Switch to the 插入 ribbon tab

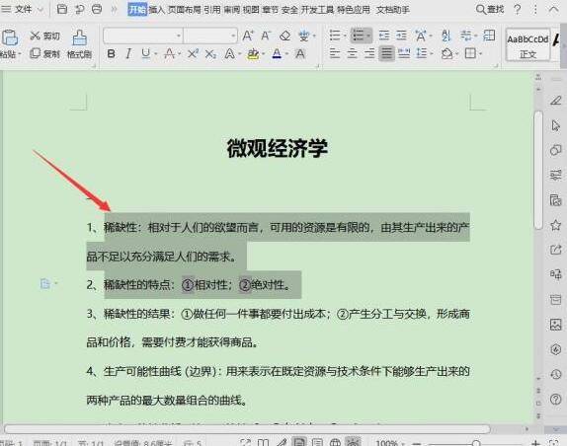pos(157,10)
